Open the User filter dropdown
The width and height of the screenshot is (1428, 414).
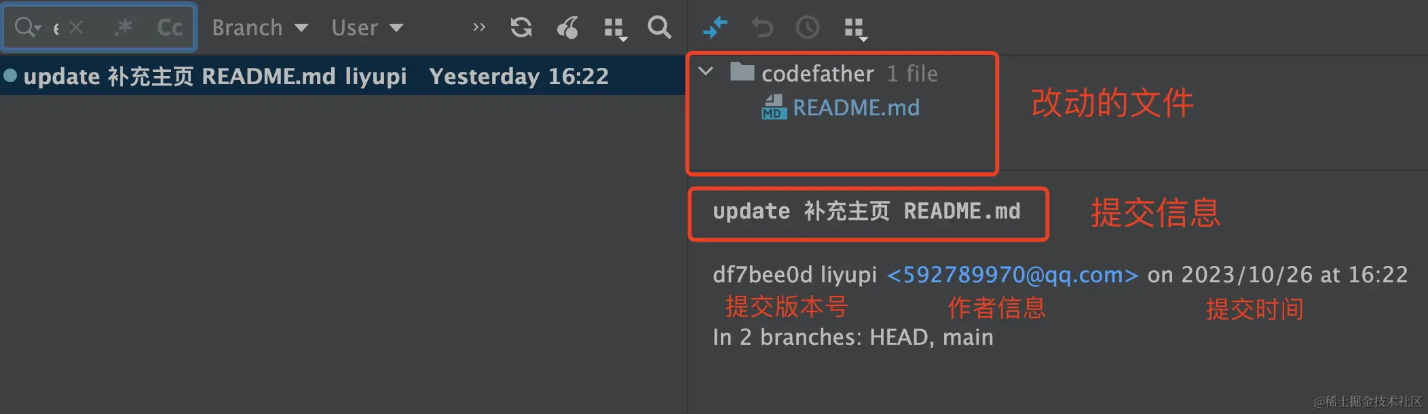click(x=367, y=28)
